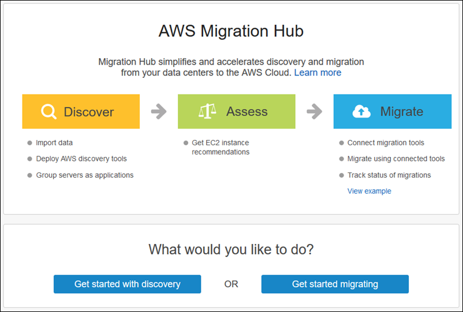Image resolution: width=463 pixels, height=312 pixels.
Task: Click 'Deploy AWS discovery tools' text
Action: pyautogui.click(x=81, y=159)
